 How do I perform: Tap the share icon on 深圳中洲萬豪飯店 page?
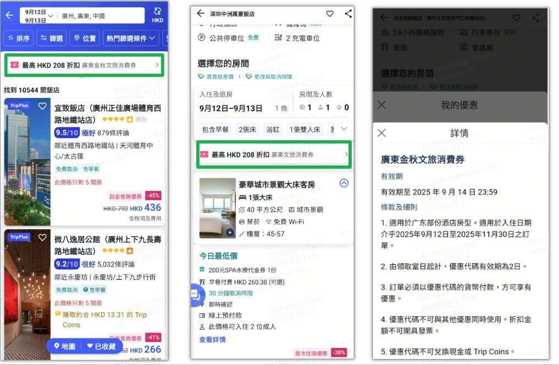(x=348, y=13)
